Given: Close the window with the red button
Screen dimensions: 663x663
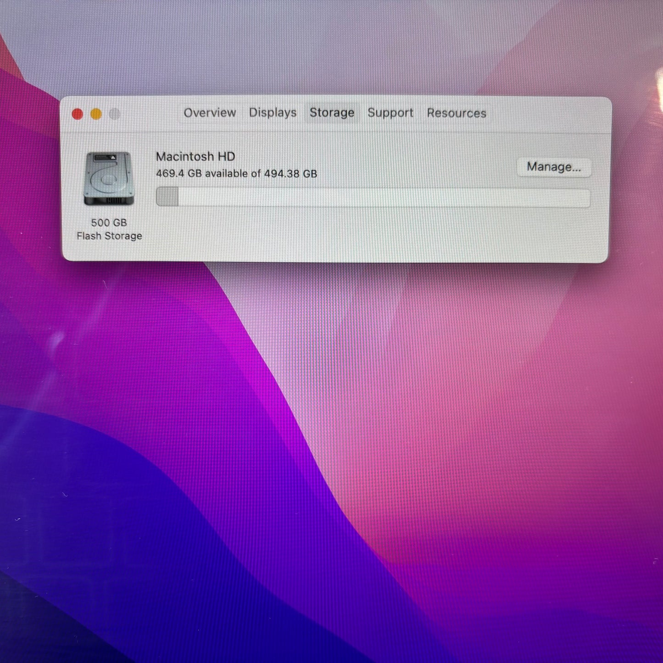Looking at the screenshot, I should [x=78, y=114].
